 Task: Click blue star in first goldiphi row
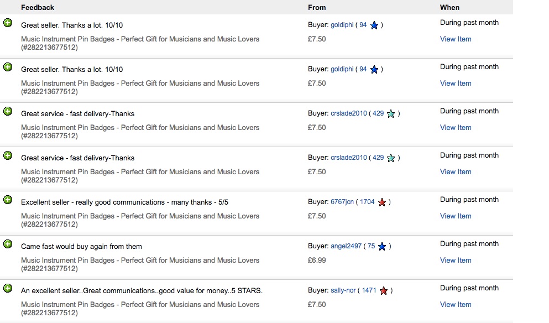pos(374,25)
